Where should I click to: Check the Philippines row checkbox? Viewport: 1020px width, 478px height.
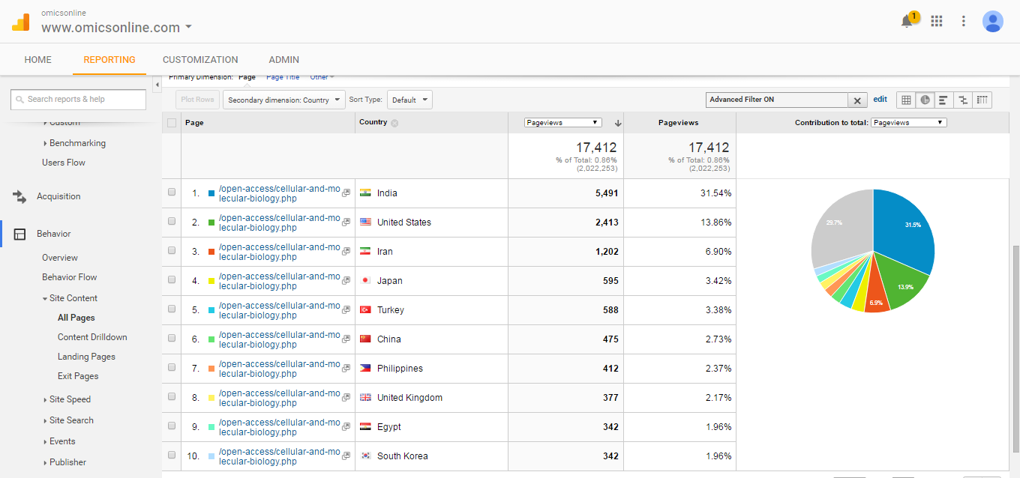pos(172,368)
